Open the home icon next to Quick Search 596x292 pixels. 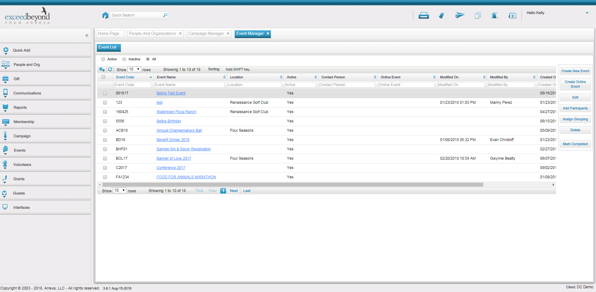click(x=105, y=15)
